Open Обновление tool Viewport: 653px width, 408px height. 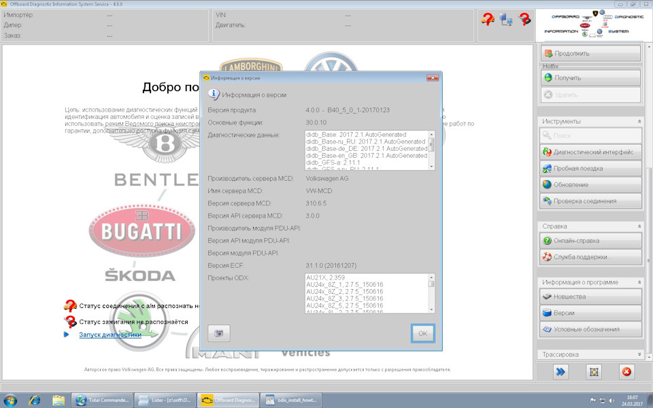[x=590, y=184]
